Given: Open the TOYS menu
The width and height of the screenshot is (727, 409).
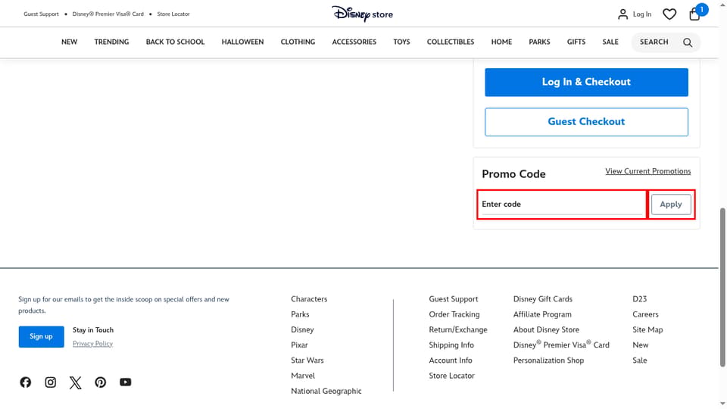Looking at the screenshot, I should coord(401,42).
